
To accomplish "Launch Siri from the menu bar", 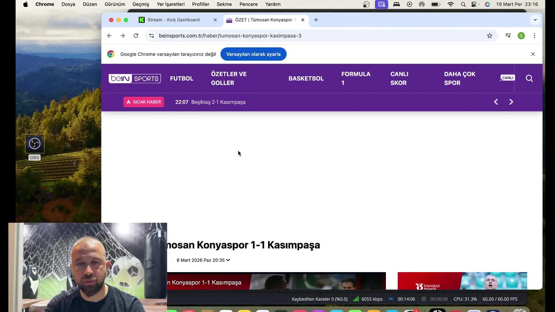I will point(487,4).
